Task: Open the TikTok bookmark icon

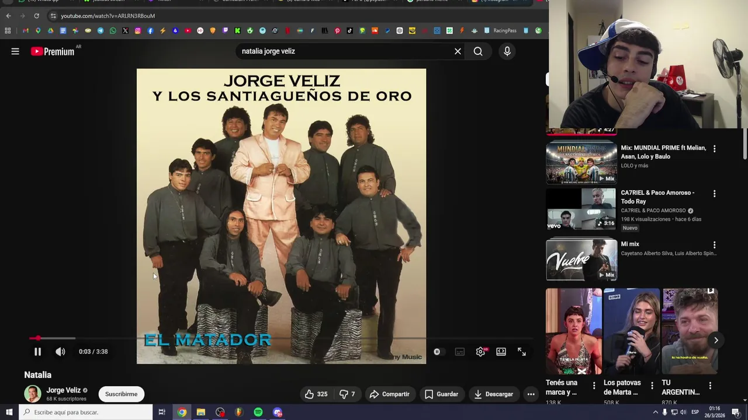Action: [350, 30]
